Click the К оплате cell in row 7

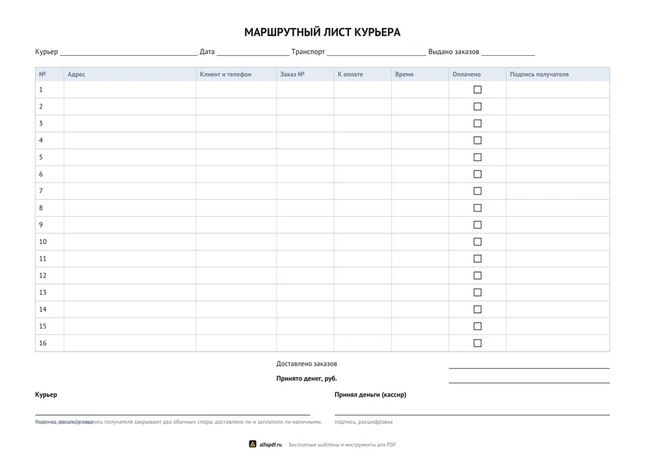[x=363, y=191]
